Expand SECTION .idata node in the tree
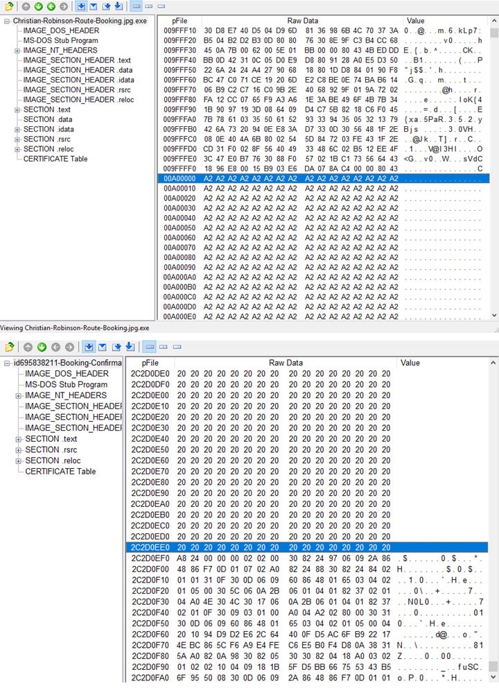The height and width of the screenshot is (688, 499). (x=17, y=130)
